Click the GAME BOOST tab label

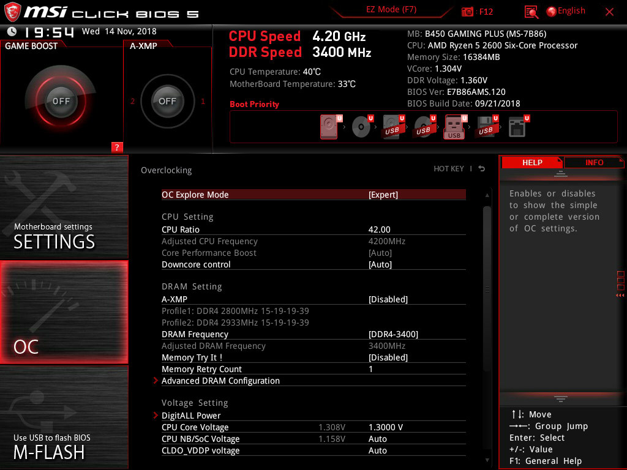pos(31,46)
